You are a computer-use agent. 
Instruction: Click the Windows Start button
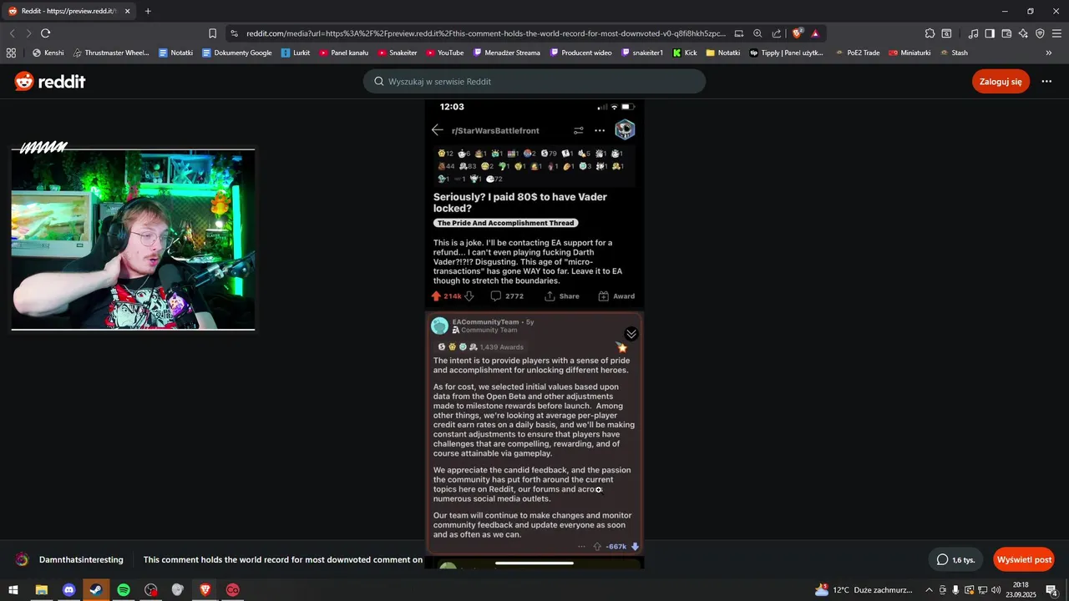[x=13, y=589]
